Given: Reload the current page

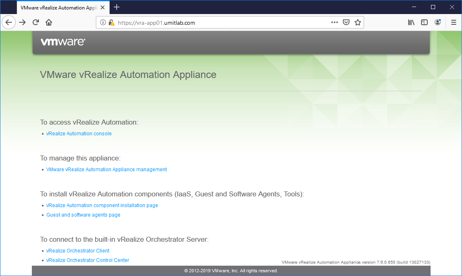Looking at the screenshot, I should pos(36,23).
